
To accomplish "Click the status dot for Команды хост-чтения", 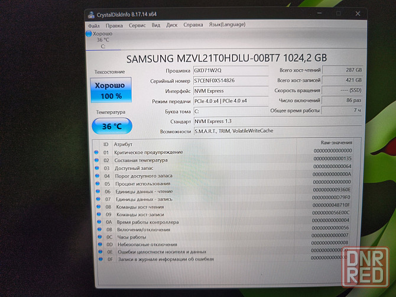I will pos(96,206).
